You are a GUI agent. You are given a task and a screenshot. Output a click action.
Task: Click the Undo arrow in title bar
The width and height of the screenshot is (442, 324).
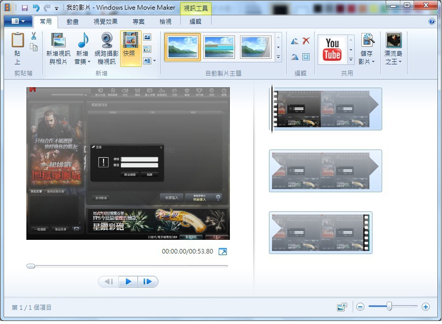click(36, 8)
